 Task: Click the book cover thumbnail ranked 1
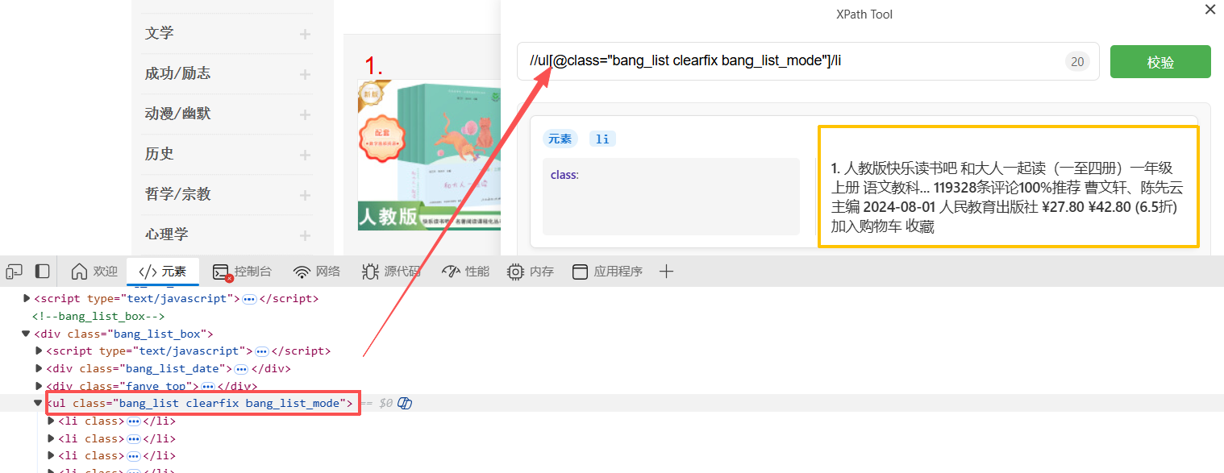point(429,155)
